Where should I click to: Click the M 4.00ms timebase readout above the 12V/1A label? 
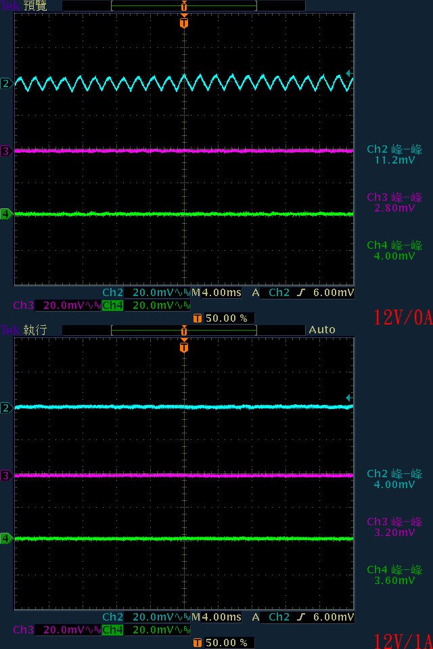(x=216, y=617)
